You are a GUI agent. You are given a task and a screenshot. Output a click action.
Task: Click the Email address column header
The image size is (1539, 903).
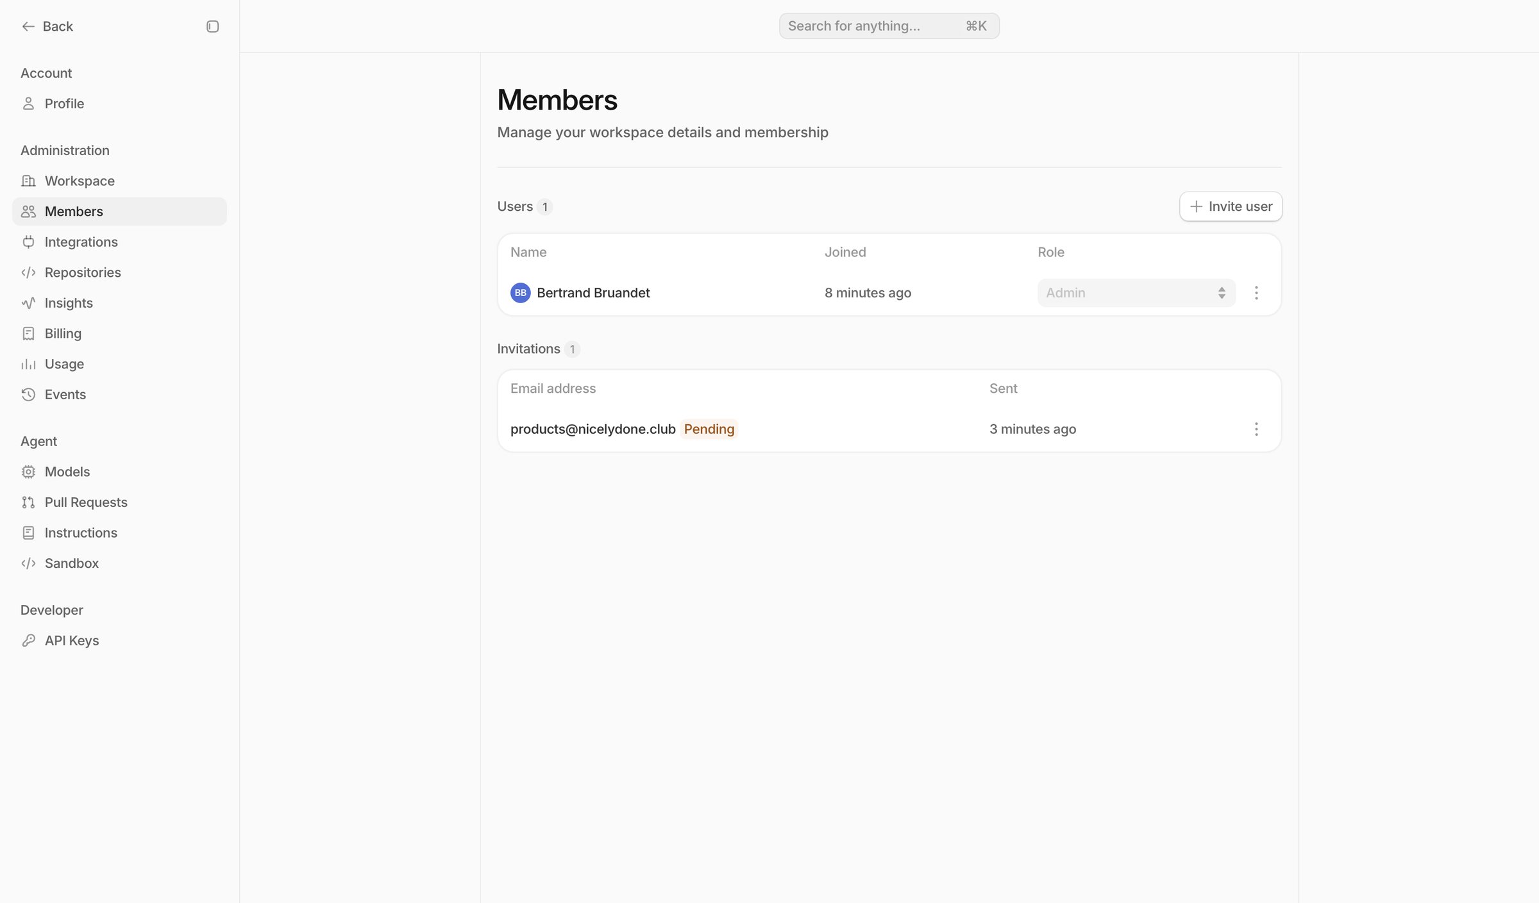(x=553, y=388)
